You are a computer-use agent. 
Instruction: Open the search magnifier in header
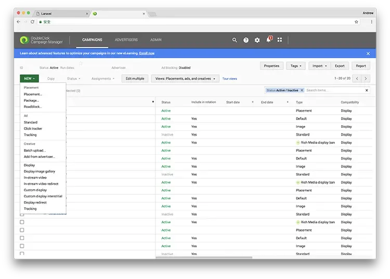235,40
